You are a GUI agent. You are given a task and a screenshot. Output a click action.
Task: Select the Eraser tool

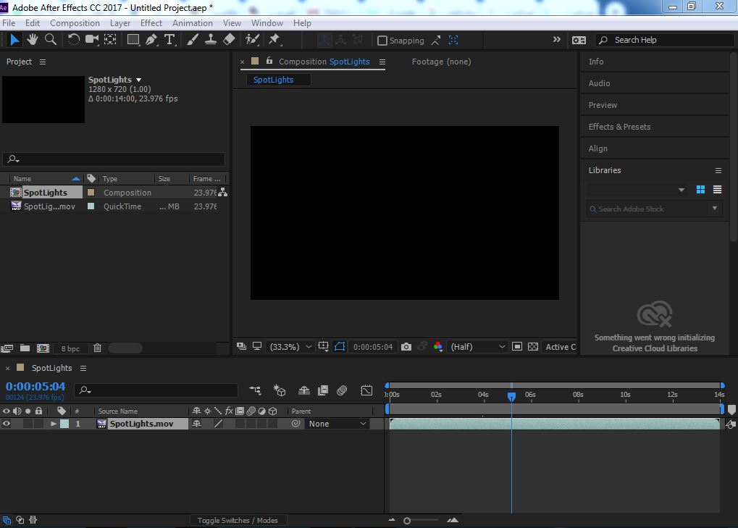(x=229, y=40)
